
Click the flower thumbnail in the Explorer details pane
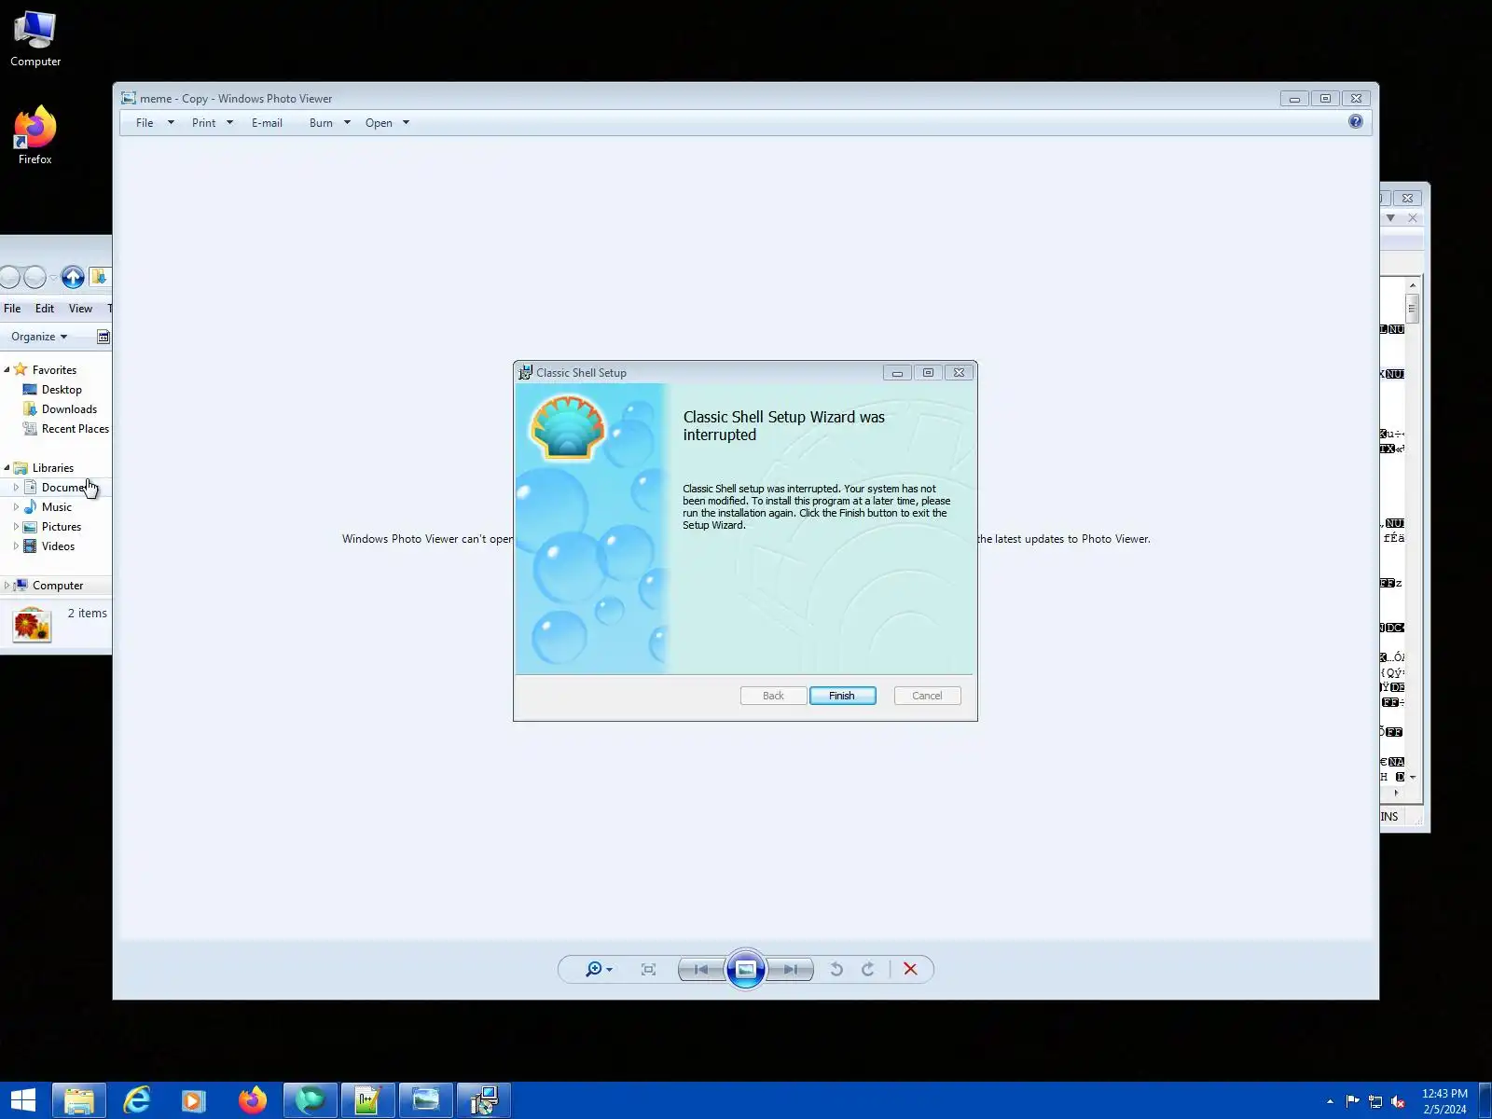(32, 625)
